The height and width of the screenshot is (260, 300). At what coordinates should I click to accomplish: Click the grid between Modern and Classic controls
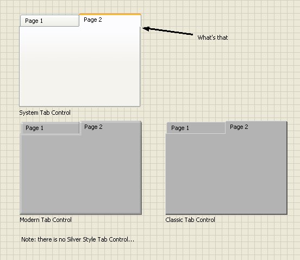click(x=153, y=169)
